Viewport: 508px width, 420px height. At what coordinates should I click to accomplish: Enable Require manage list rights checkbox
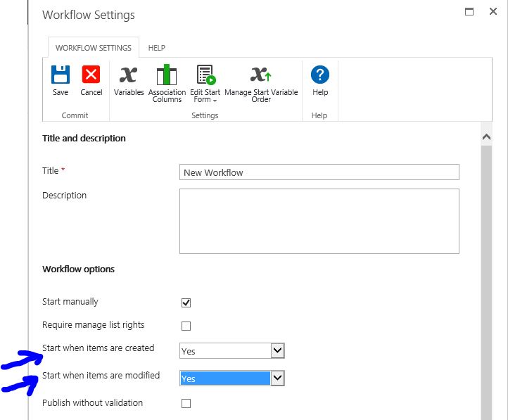click(x=186, y=326)
